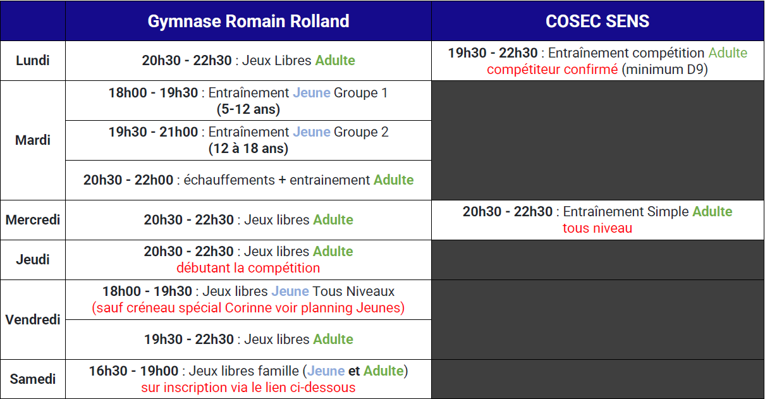Click 'sauf créneau spécial Corinne' red note
Viewport: 765px width, 399px height.
pos(248,308)
